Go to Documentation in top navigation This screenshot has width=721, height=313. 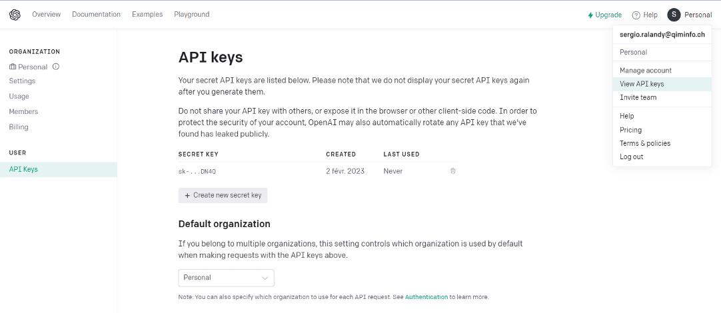click(x=96, y=14)
